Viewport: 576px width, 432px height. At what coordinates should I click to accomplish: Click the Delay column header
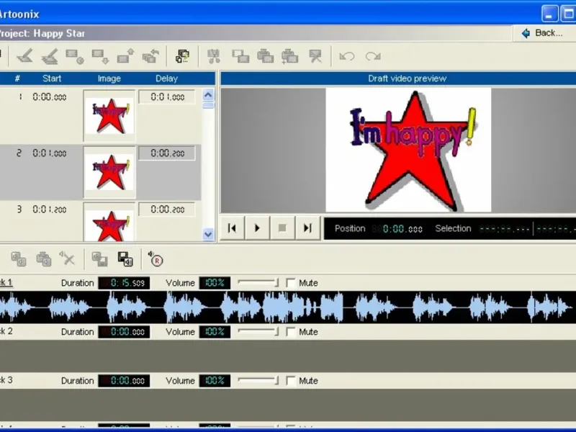pyautogui.click(x=166, y=78)
